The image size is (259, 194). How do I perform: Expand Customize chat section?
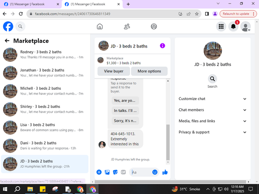[212, 99]
